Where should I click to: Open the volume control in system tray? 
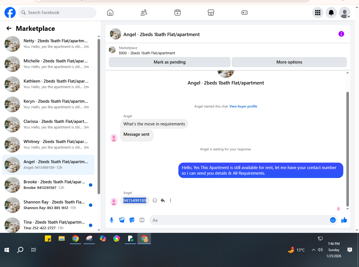click(320, 250)
